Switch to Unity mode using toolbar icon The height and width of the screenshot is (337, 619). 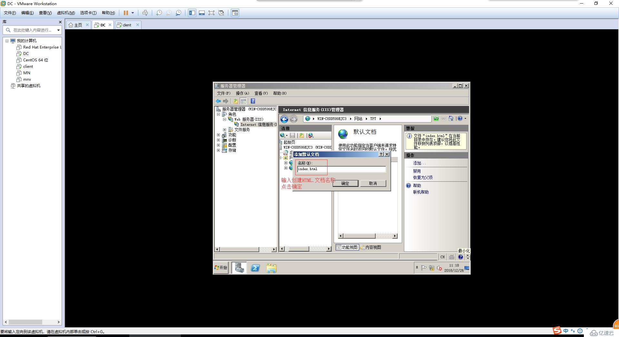[221, 13]
